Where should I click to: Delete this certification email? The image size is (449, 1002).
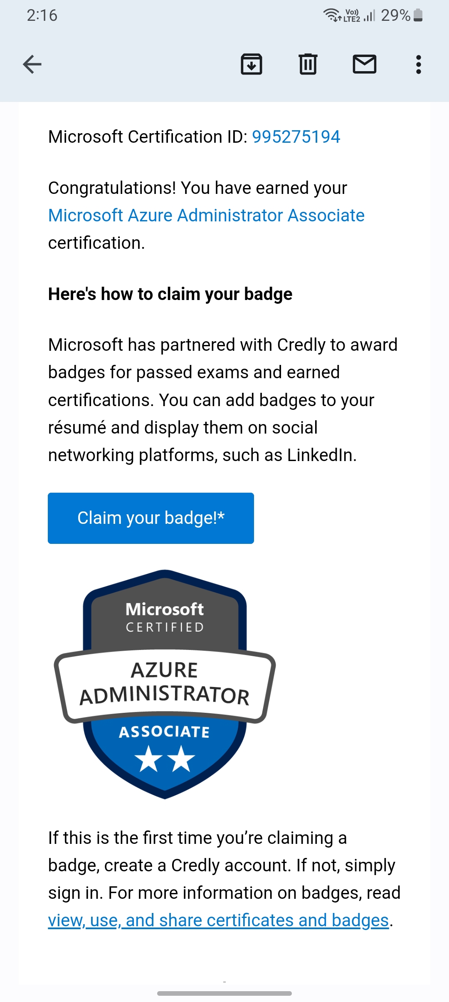(308, 64)
